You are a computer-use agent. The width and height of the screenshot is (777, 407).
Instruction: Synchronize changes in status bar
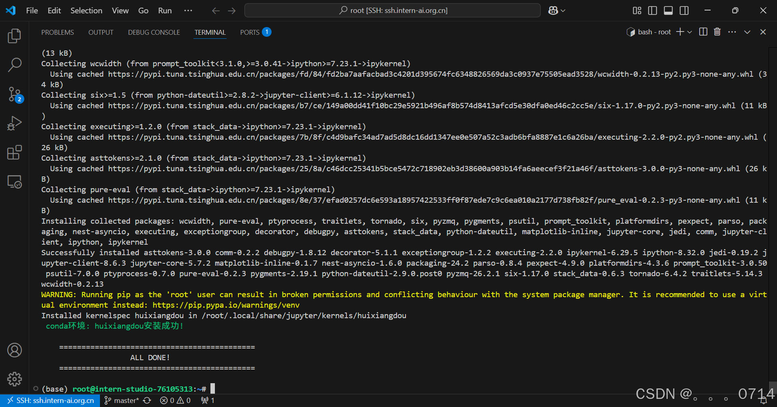pos(147,401)
